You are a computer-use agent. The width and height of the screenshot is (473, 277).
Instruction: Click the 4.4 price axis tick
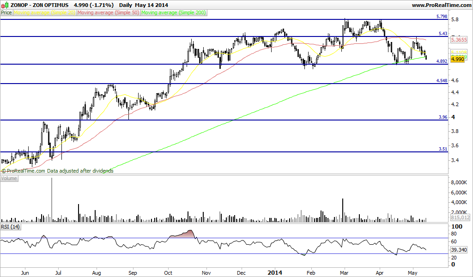[455, 92]
